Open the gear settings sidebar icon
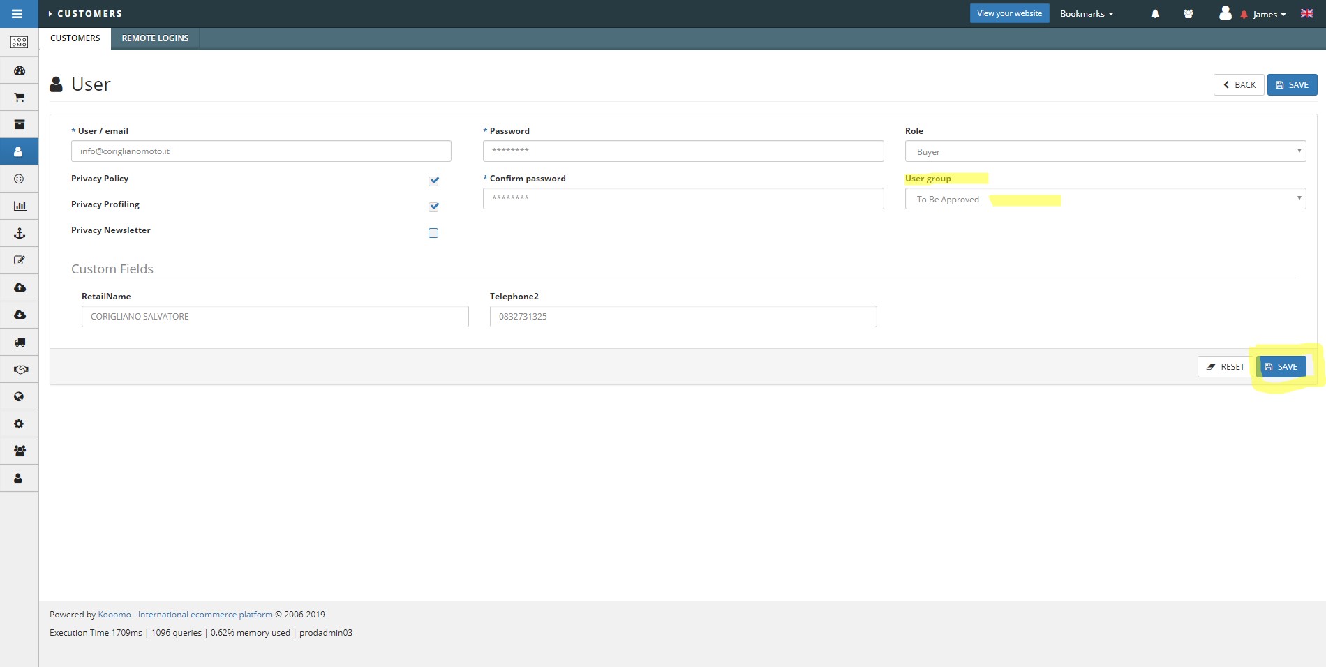Screen dimensions: 1326x667 point(20,424)
